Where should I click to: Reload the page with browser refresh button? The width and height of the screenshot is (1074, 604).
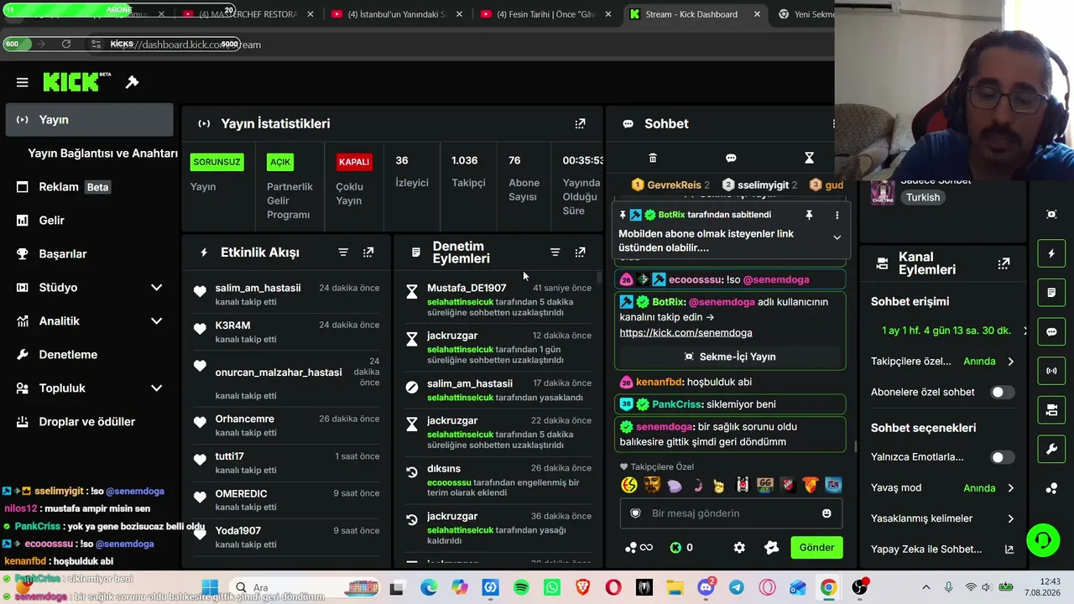point(66,44)
